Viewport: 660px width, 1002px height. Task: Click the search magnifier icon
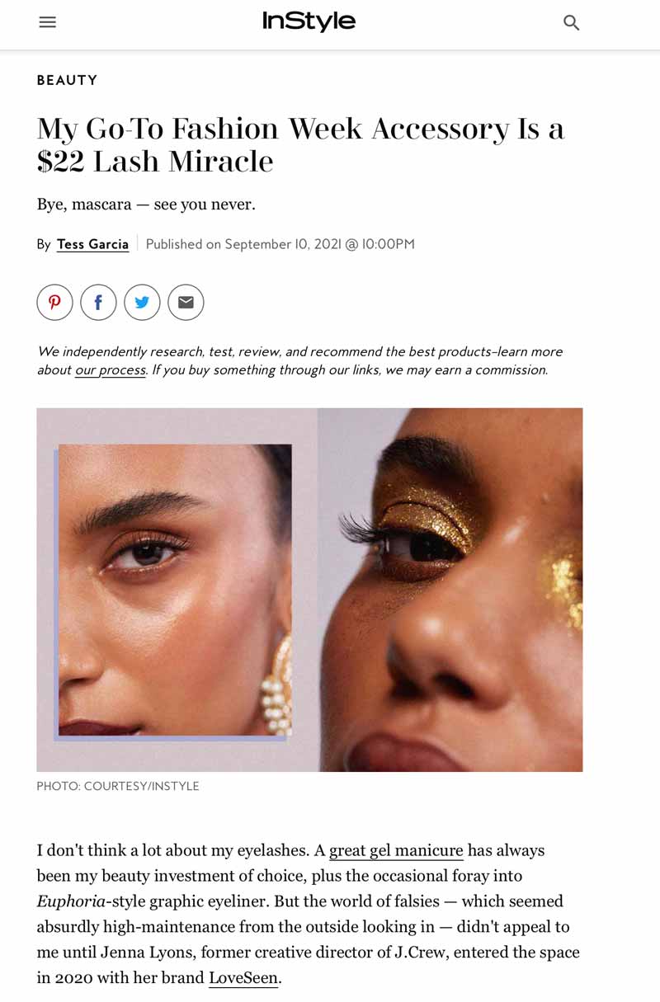tap(572, 23)
